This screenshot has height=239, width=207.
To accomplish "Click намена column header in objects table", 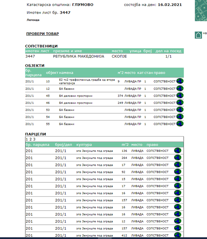I will pos(66,73).
